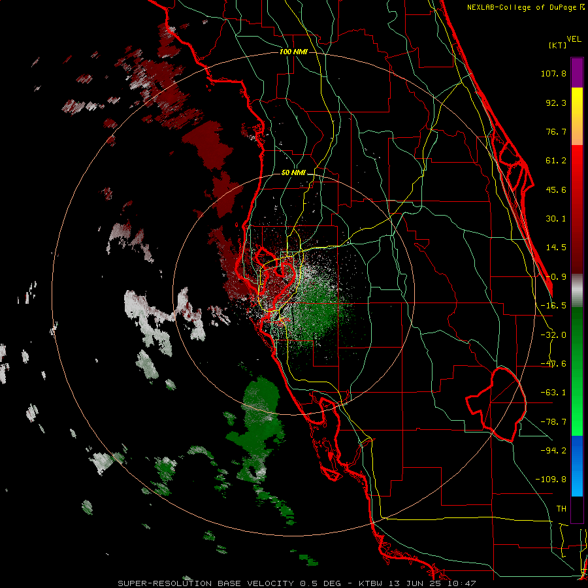The width and height of the screenshot is (588, 588).
Task: Pick the 107.8 velocity scale value
Action: pyautogui.click(x=553, y=73)
